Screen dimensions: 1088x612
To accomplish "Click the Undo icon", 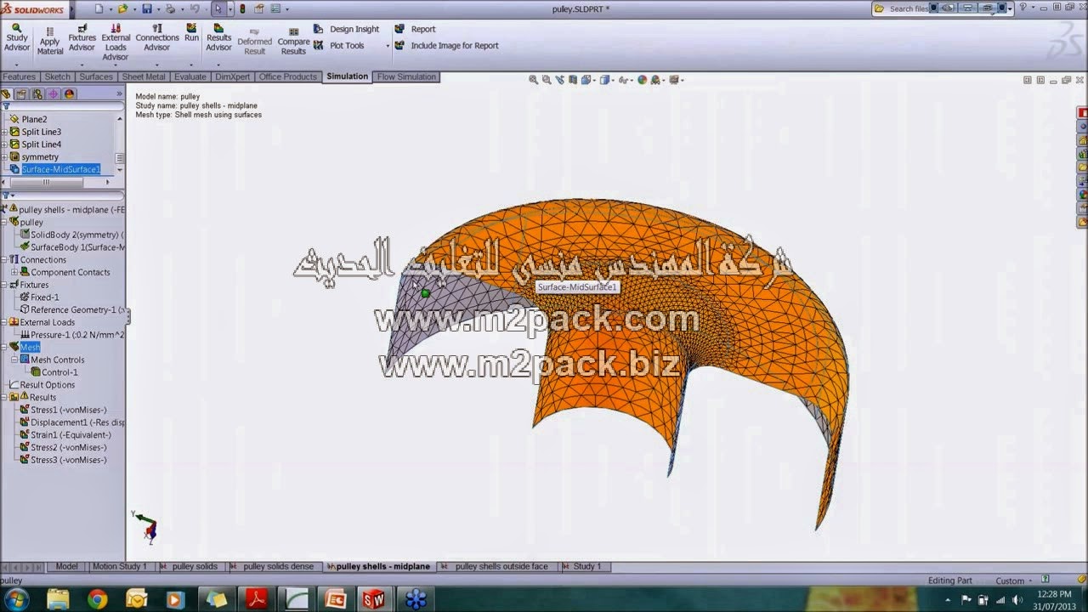I will coord(195,8).
